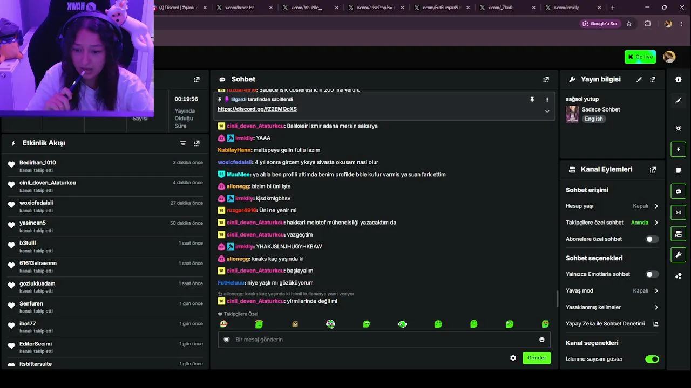
Task: Pop out the session stats panel
Action: tap(197, 79)
